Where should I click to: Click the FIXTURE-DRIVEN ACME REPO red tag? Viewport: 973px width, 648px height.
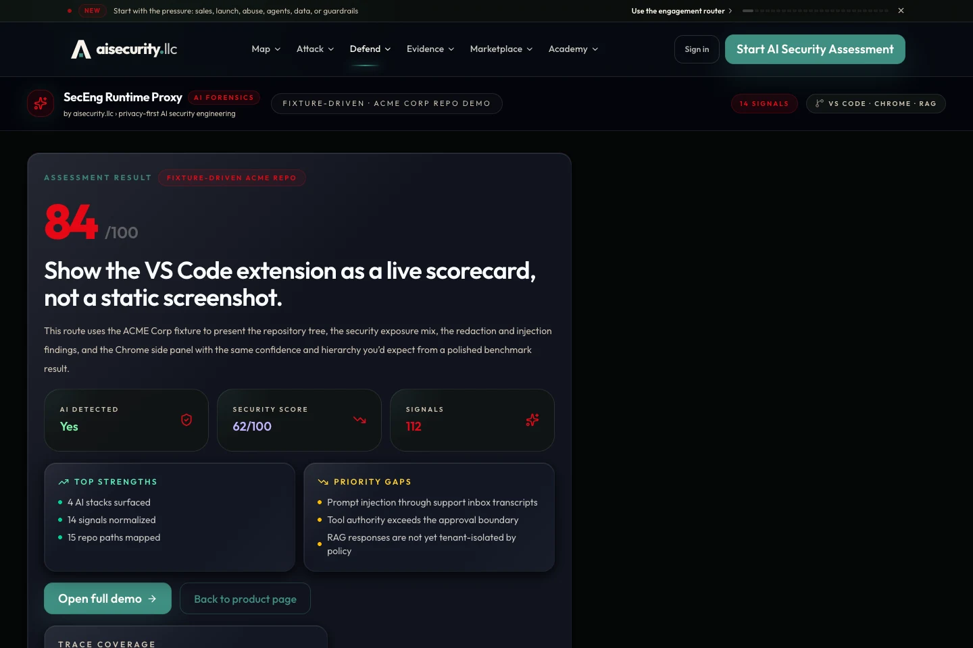pyautogui.click(x=232, y=178)
